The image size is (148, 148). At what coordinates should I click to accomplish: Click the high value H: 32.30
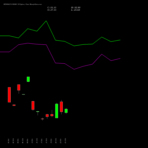pyautogui.click(x=76, y=8)
